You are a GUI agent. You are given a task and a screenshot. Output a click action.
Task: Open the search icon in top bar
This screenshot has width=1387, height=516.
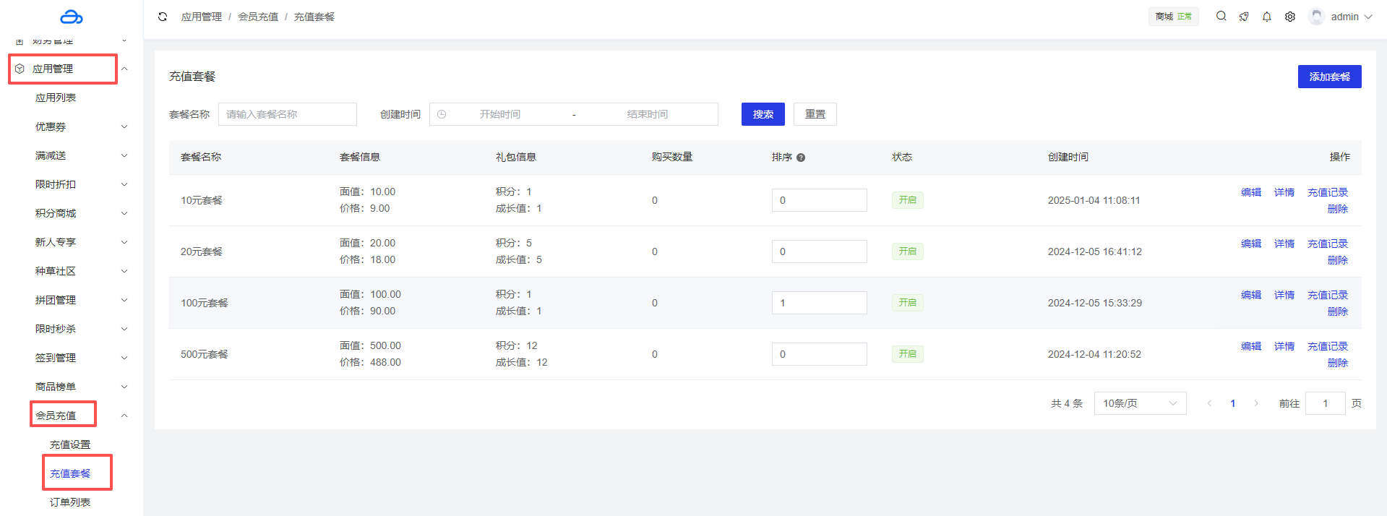pyautogui.click(x=1221, y=16)
